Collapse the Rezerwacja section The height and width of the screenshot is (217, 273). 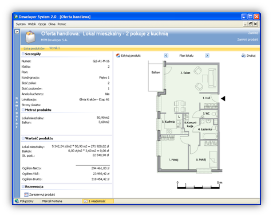(23, 187)
